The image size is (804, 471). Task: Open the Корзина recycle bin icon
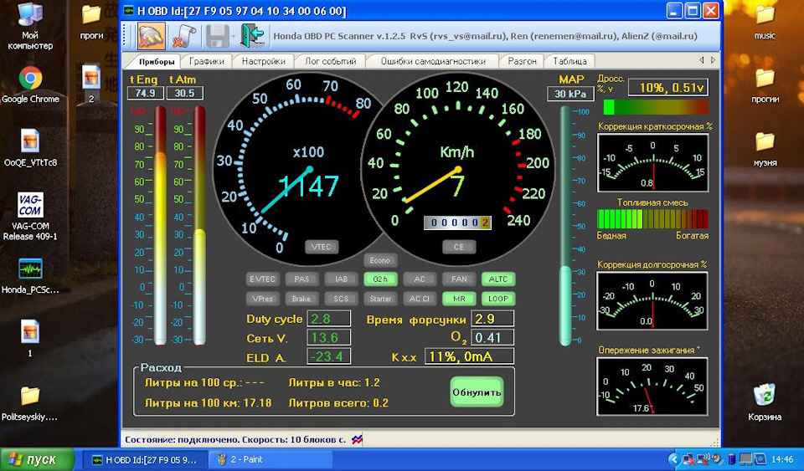click(x=764, y=403)
